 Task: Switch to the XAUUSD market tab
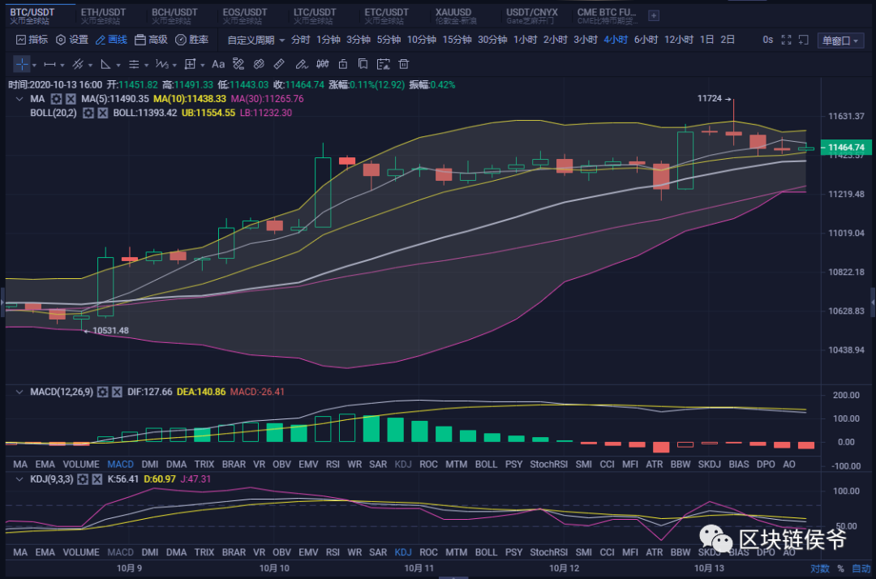tap(453, 15)
